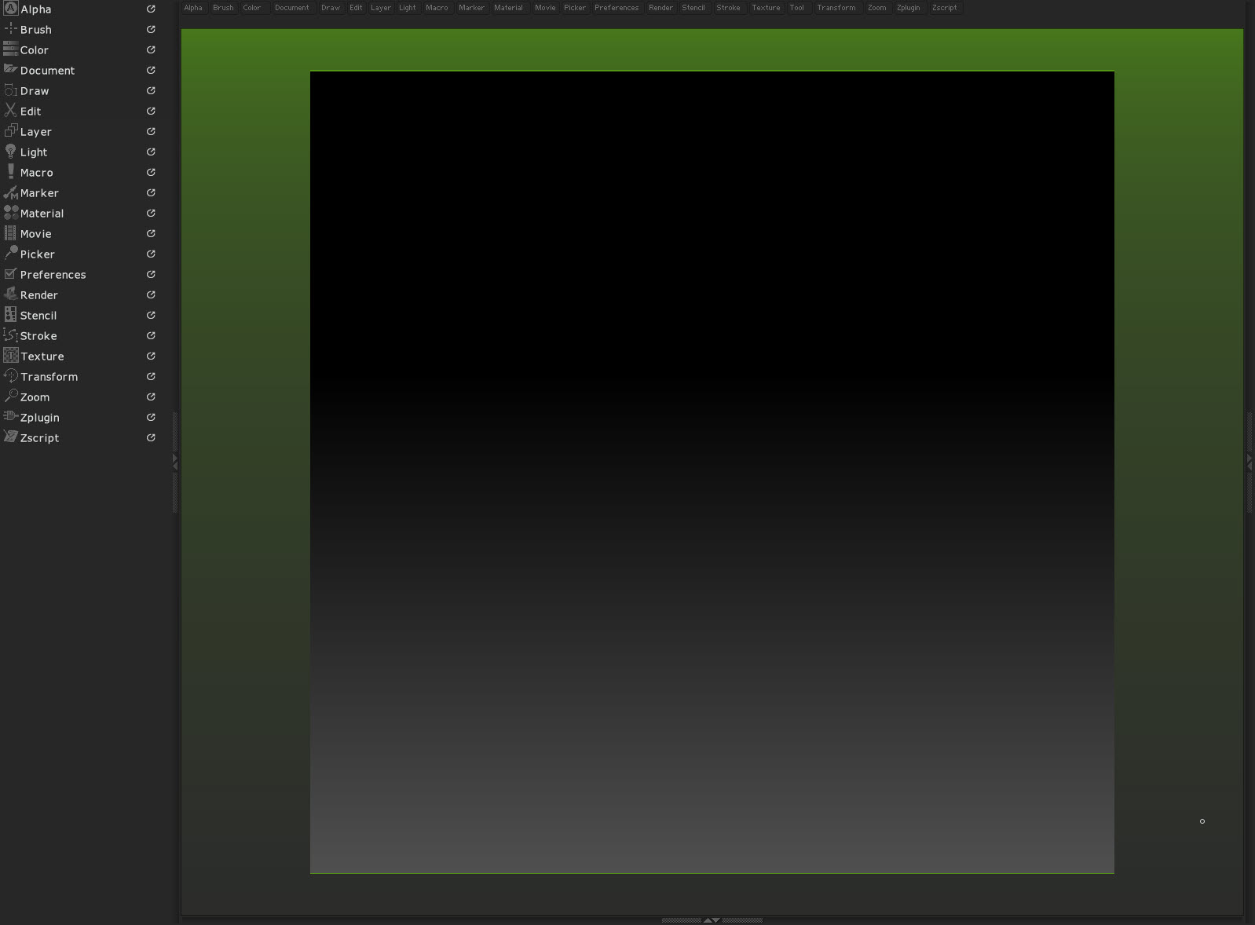Open the Tool menu in top bar
This screenshot has height=925, width=1255.
797,8
